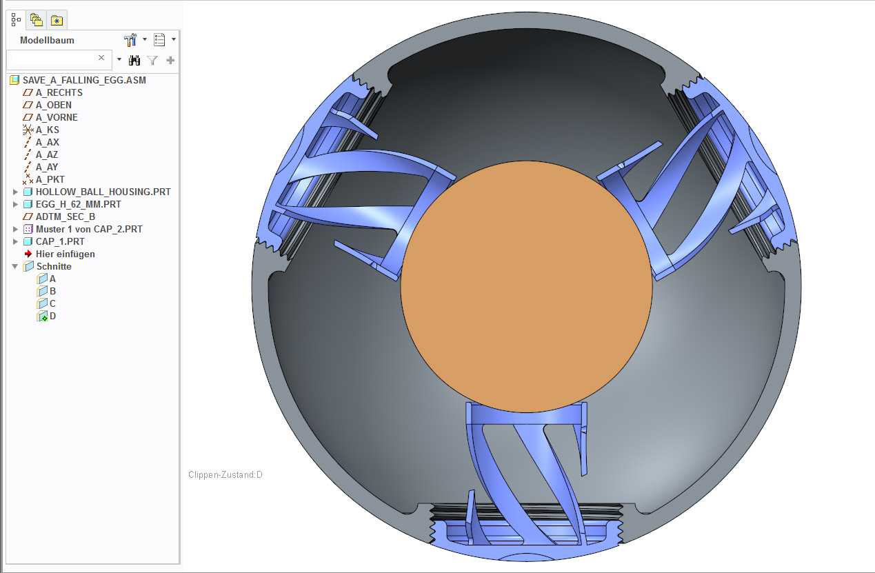The width and height of the screenshot is (875, 573).
Task: Open the folder browser tab
Action: 37,20
